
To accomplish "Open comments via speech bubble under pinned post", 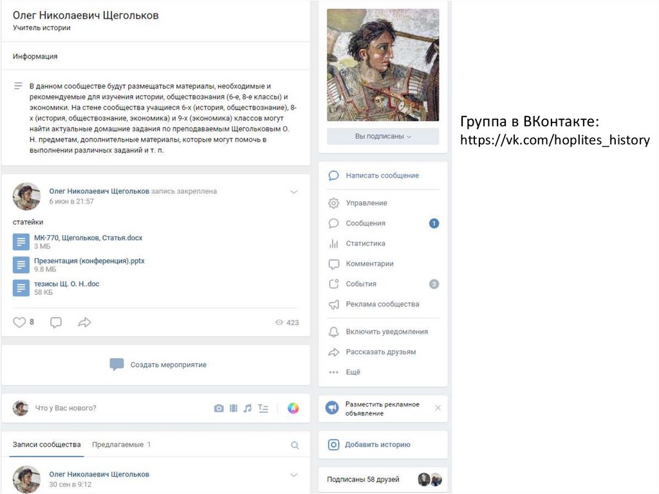I will [56, 322].
